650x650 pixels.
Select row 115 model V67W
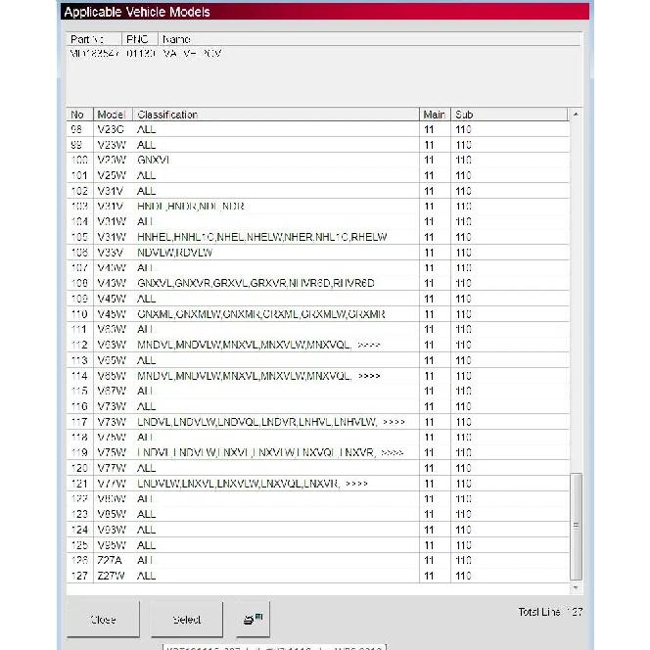coord(318,391)
